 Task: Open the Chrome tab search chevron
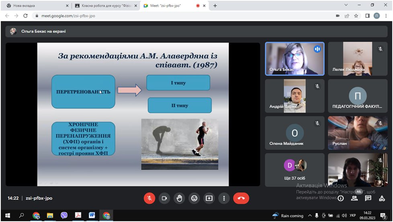pos(346,5)
